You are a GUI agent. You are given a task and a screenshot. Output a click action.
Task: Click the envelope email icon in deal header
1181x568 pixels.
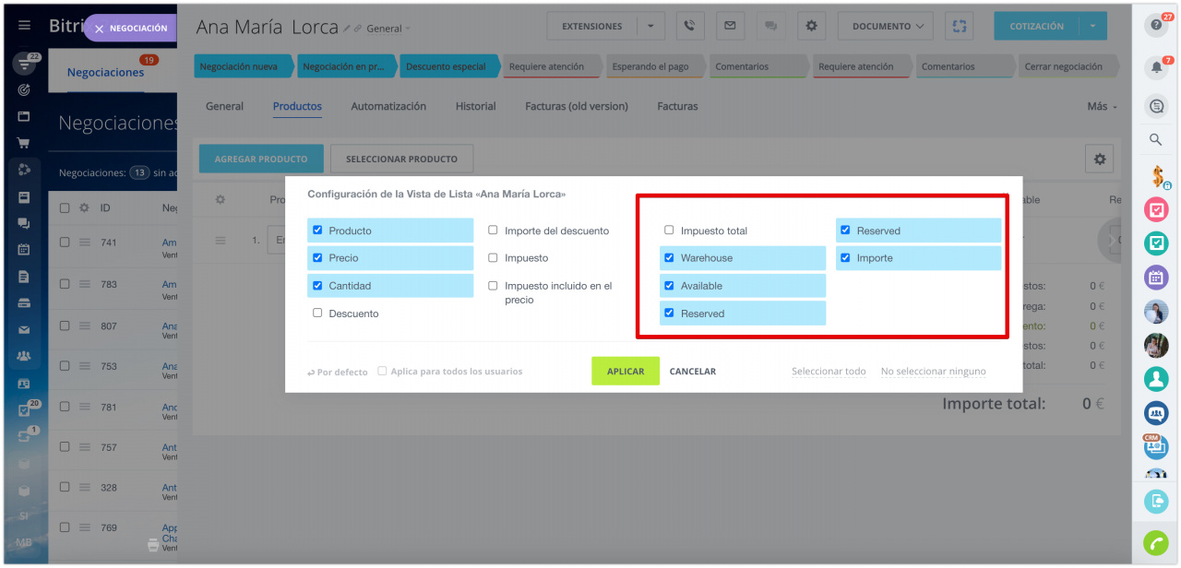click(x=730, y=26)
